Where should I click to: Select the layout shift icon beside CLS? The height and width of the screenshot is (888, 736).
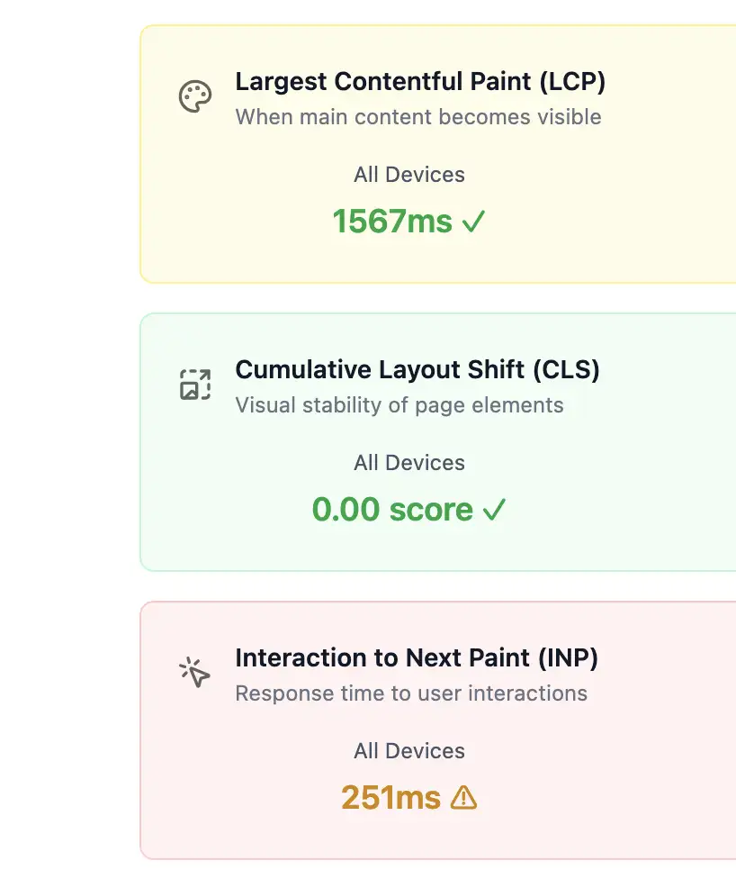194,383
